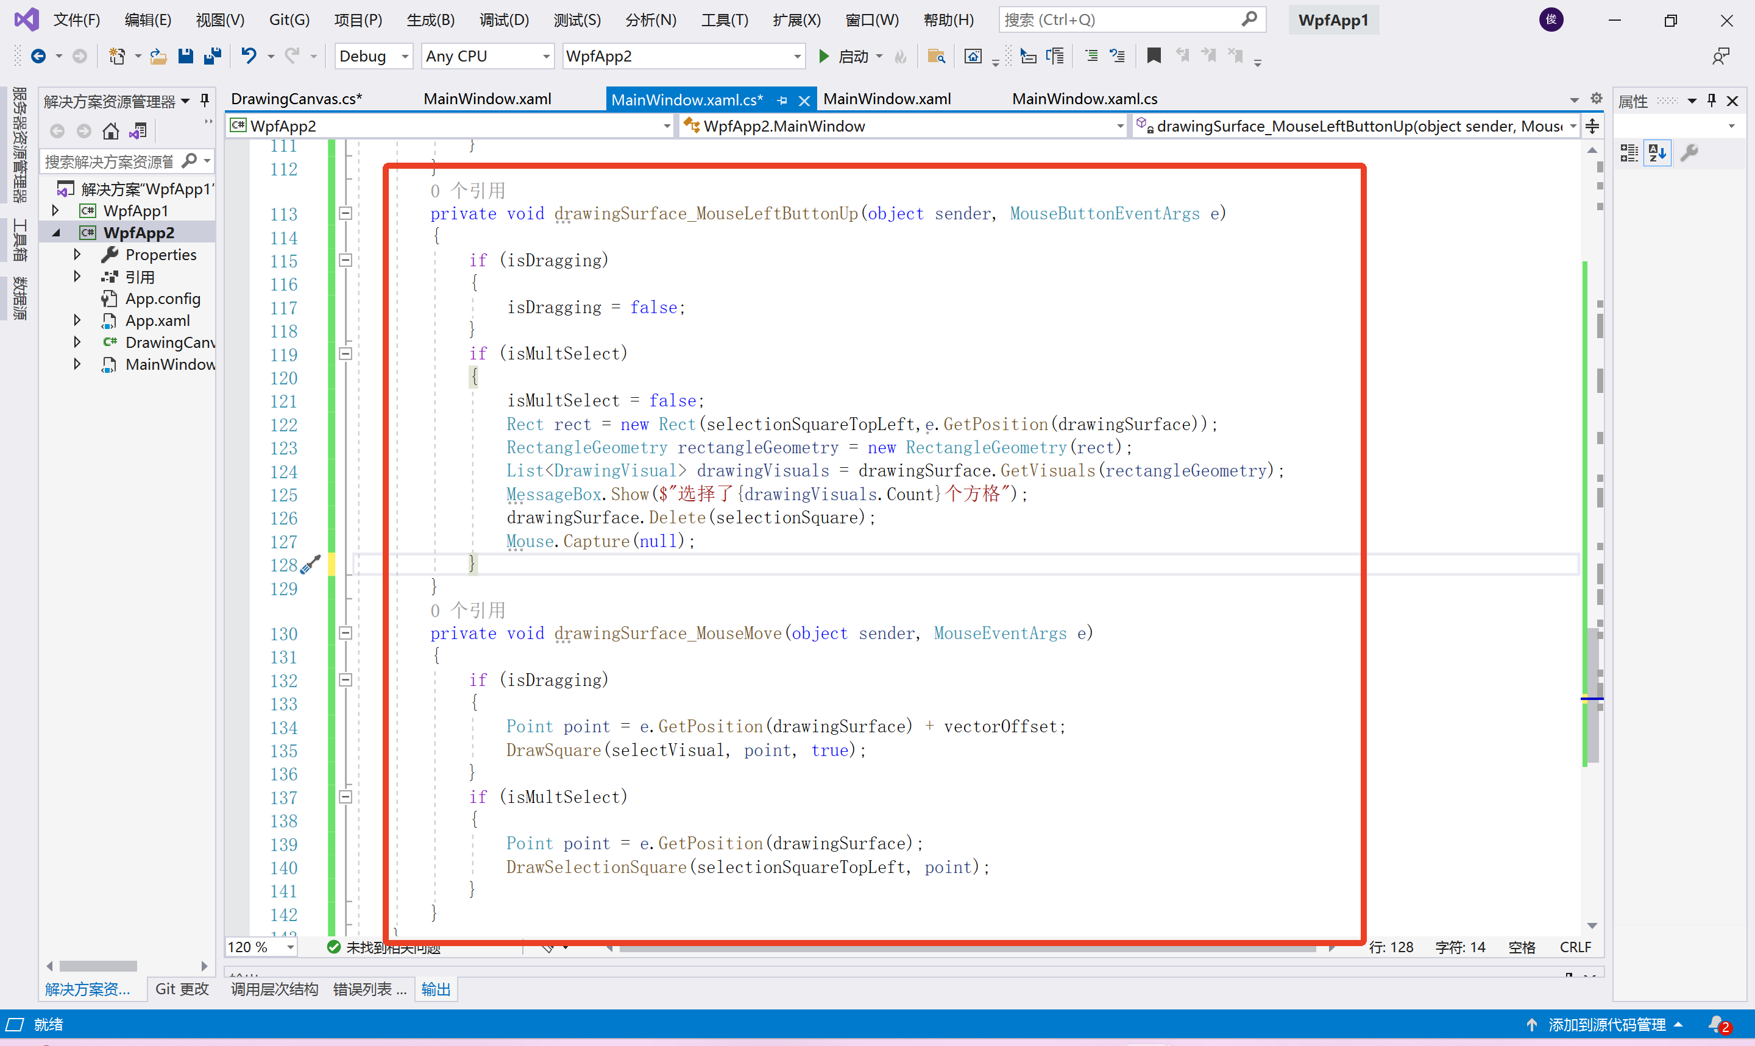Screen dimensions: 1755x1046
Task: Open the notifications bell in status bar
Action: coord(1717,1024)
